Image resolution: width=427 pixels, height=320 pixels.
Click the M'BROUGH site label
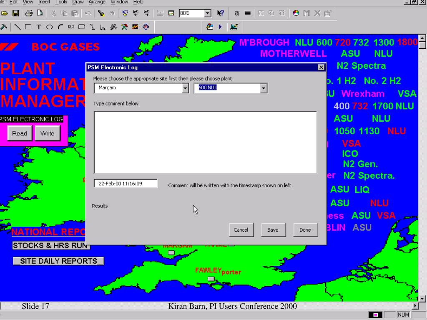point(264,42)
